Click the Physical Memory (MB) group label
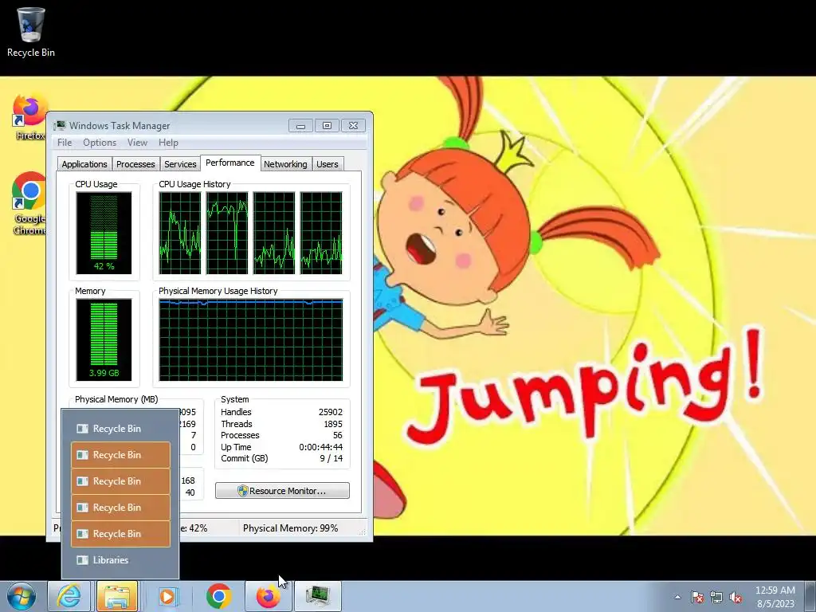The width and height of the screenshot is (816, 612). (116, 399)
